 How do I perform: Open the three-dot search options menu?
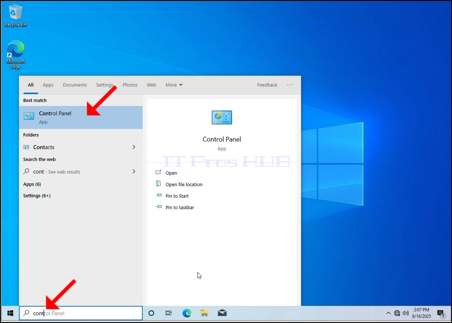pyautogui.click(x=289, y=85)
